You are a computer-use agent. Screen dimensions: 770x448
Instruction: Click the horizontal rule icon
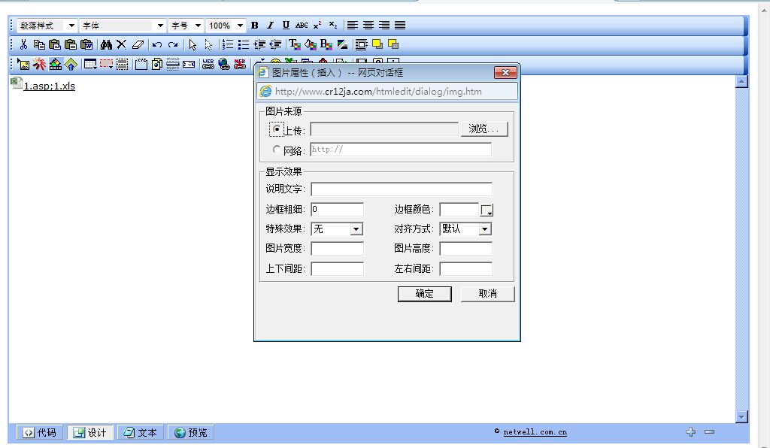point(173,64)
